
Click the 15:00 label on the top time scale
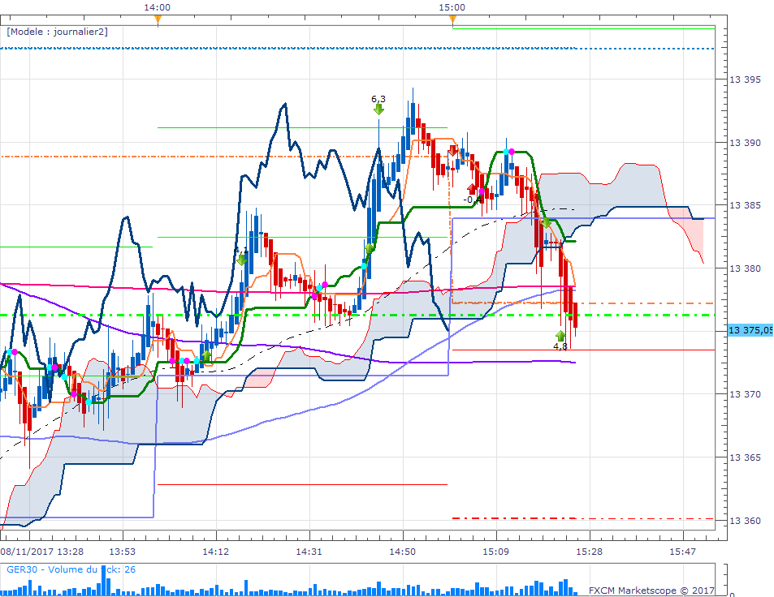coord(452,7)
